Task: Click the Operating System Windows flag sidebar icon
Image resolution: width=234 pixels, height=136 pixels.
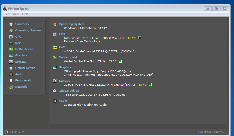Action: 11,30
